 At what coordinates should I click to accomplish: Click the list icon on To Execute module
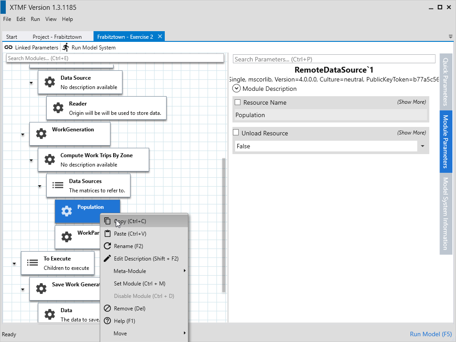pos(33,263)
